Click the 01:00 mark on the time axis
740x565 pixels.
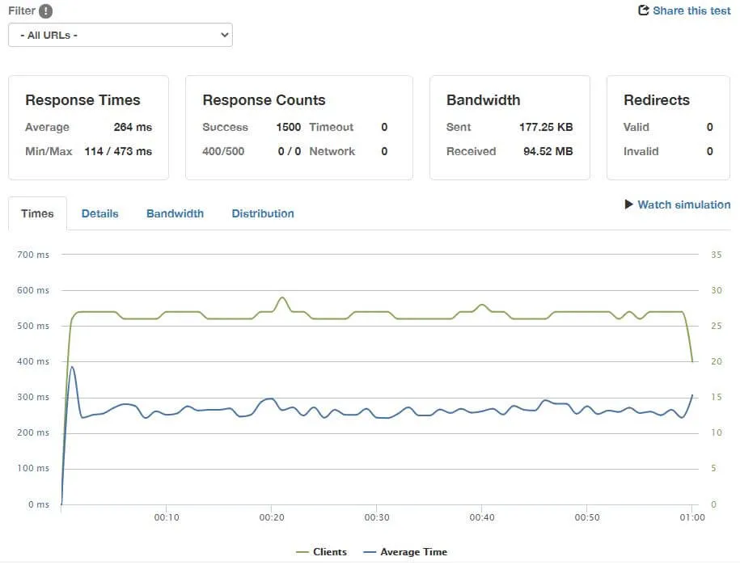(x=692, y=517)
